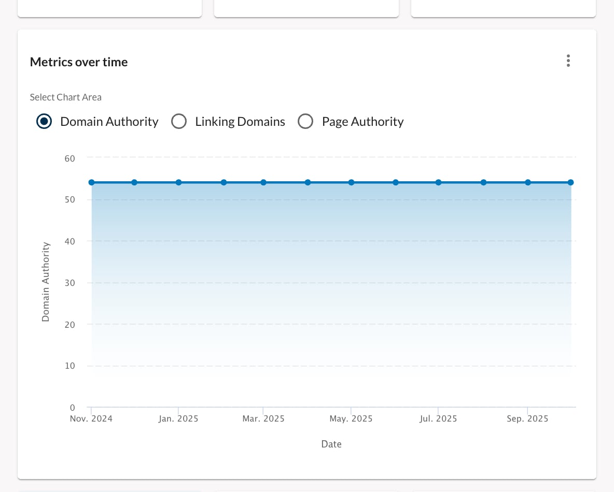Click the data point above May. 2025
This screenshot has width=614, height=492.
[x=351, y=182]
